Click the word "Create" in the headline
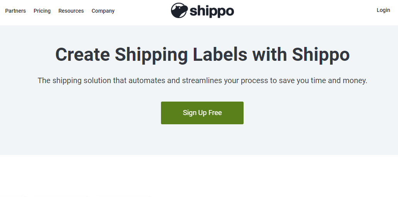This screenshot has height=197, width=398. (x=83, y=55)
